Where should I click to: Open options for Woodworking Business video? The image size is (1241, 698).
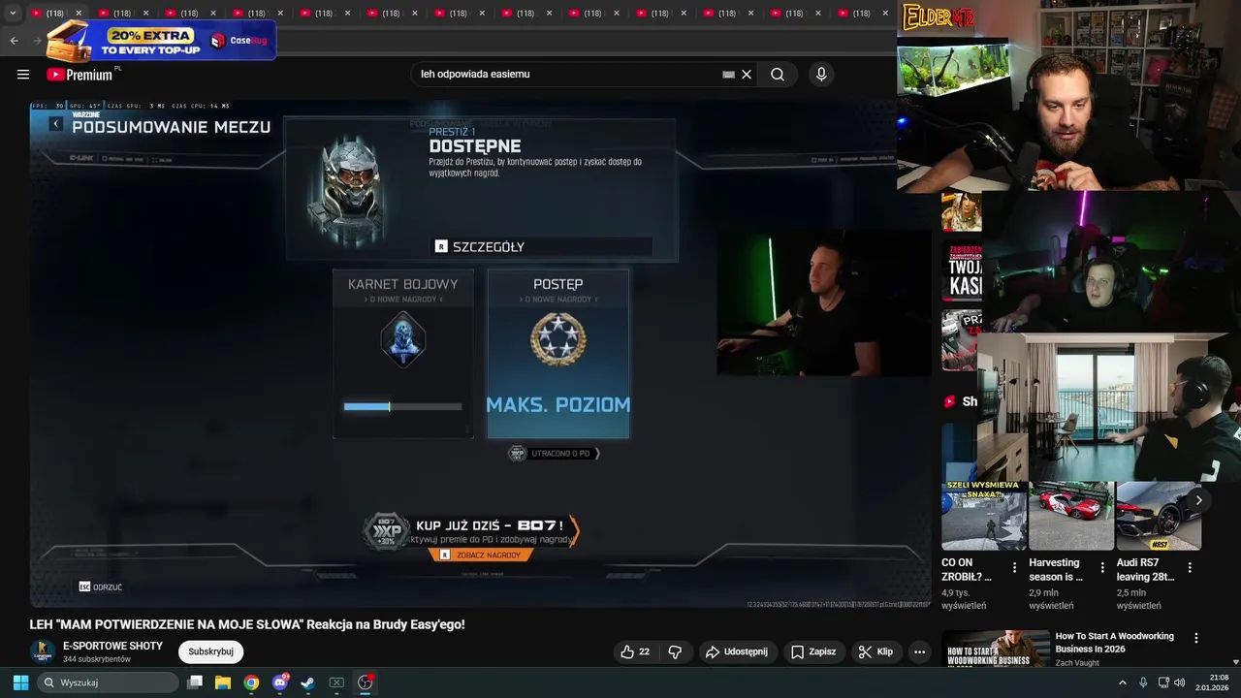pos(1195,638)
